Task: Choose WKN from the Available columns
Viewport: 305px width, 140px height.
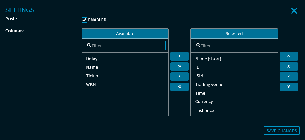Action: [91, 85]
